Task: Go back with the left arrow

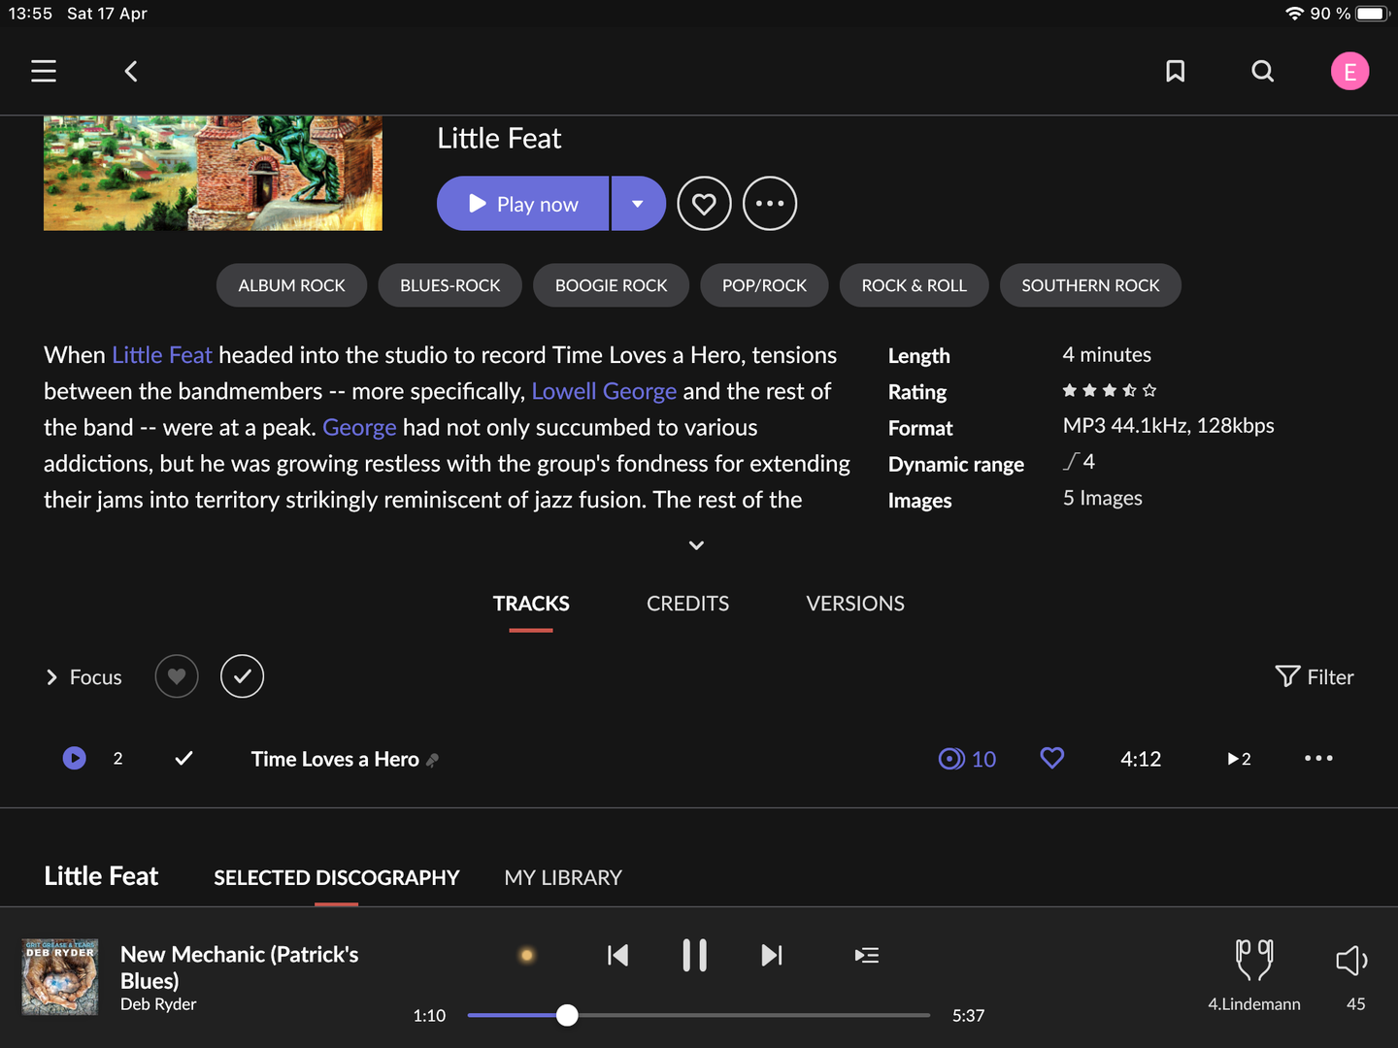Action: coord(131,71)
